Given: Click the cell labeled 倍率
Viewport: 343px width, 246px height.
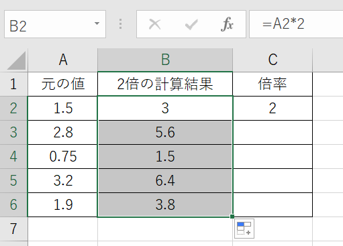Looking at the screenshot, I should (273, 84).
